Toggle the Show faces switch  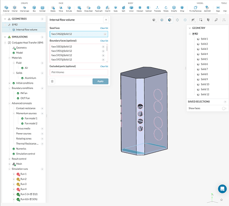[224, 108]
